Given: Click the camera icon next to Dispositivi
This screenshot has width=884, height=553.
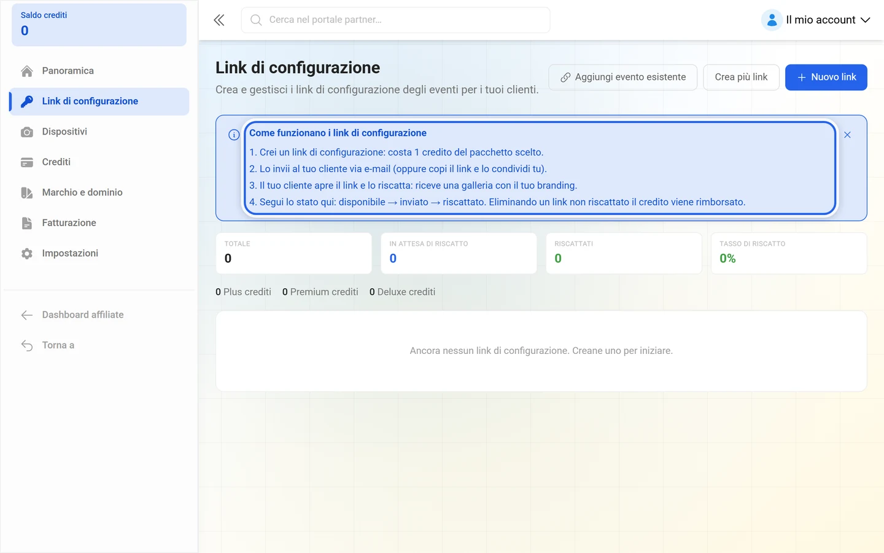Looking at the screenshot, I should click(27, 132).
